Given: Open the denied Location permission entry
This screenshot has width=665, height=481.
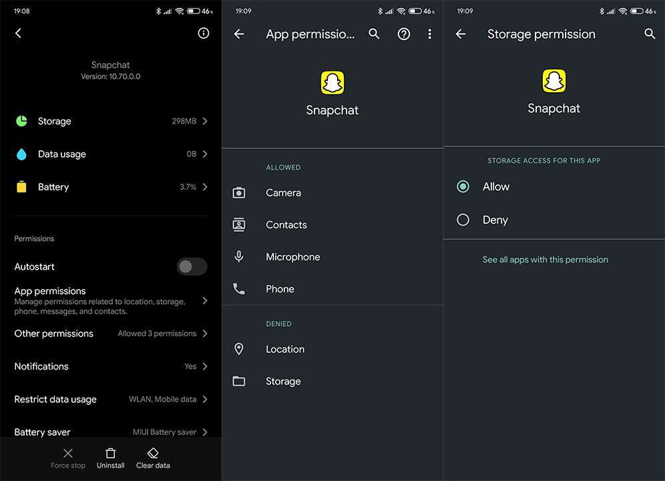Looking at the screenshot, I should click(332, 349).
